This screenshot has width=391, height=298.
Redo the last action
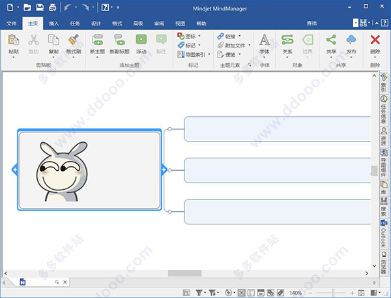85,7
